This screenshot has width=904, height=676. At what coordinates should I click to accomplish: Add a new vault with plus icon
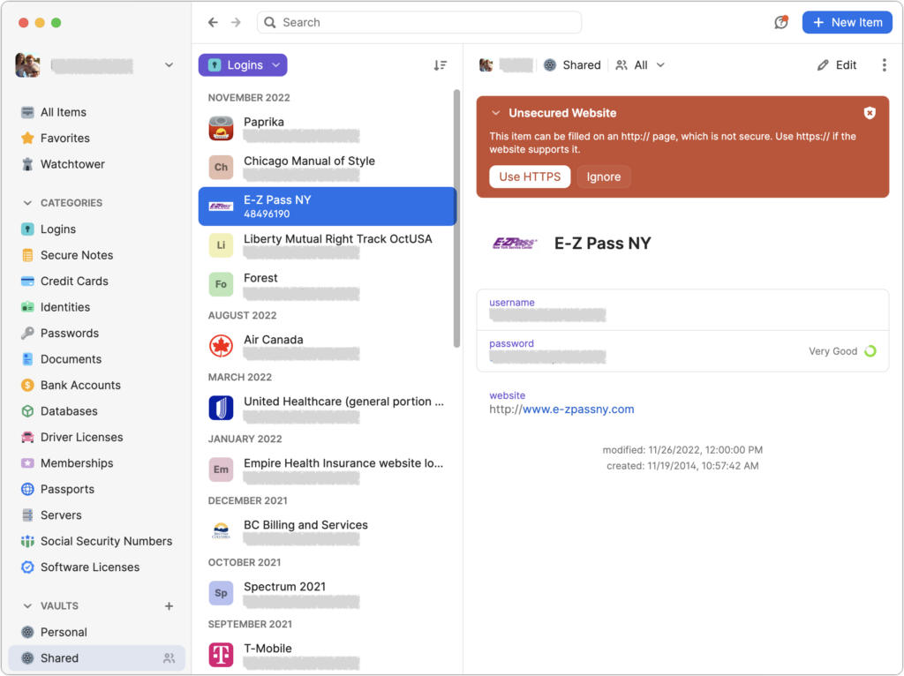(169, 606)
